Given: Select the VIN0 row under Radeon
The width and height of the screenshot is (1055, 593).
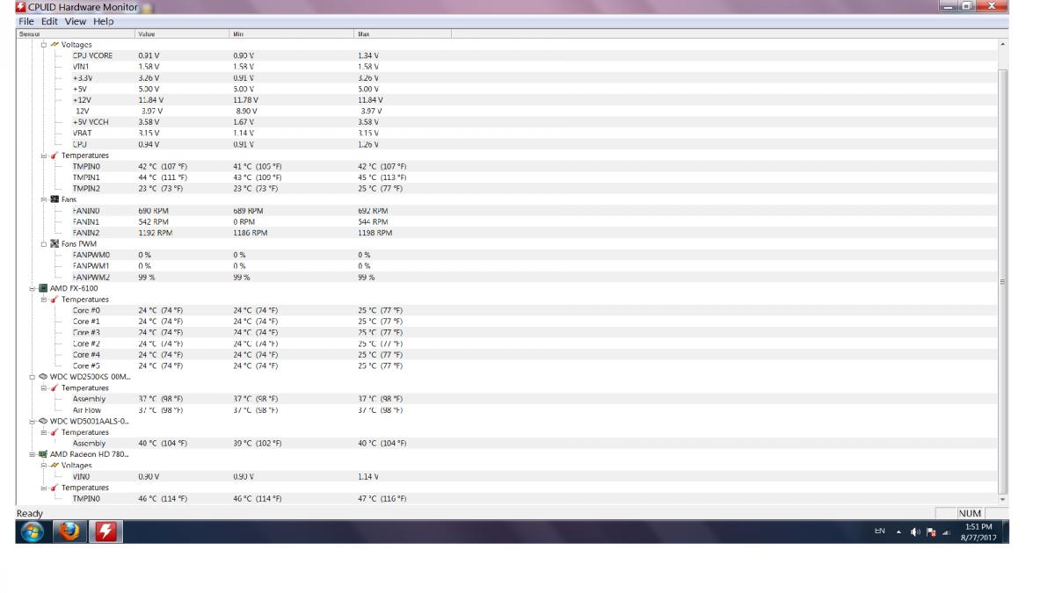Looking at the screenshot, I should (507, 476).
